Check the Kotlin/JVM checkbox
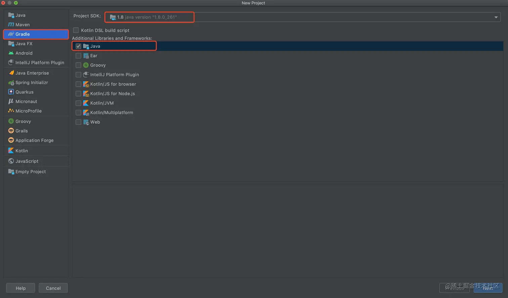 (78, 103)
